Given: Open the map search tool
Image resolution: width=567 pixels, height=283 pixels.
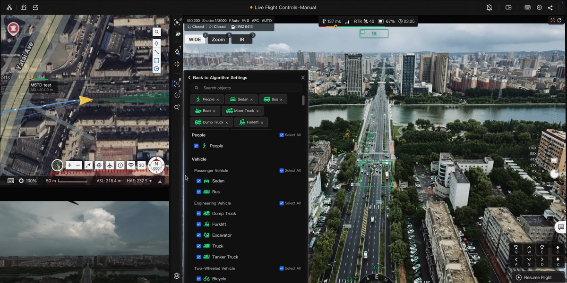Looking at the screenshot, I should pyautogui.click(x=156, y=32).
